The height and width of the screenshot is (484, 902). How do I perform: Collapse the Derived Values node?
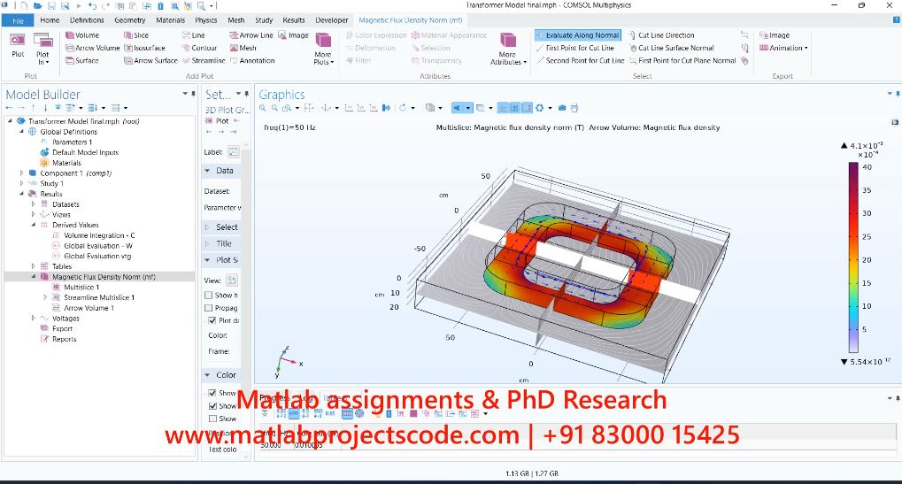tap(34, 225)
